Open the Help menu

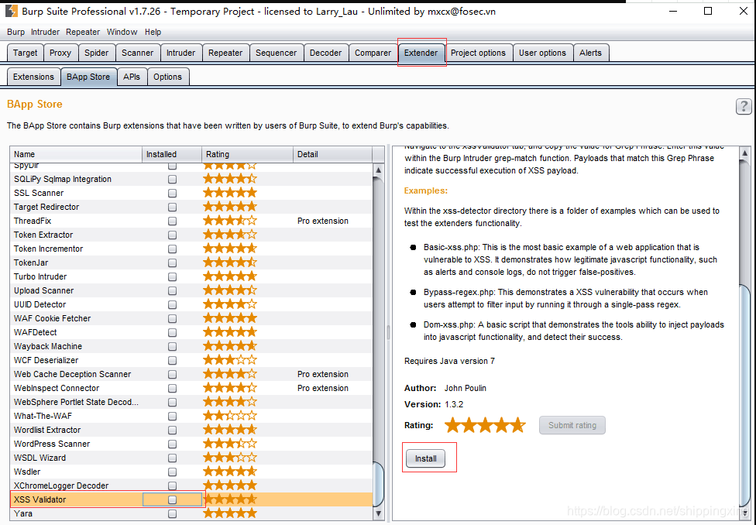point(153,32)
